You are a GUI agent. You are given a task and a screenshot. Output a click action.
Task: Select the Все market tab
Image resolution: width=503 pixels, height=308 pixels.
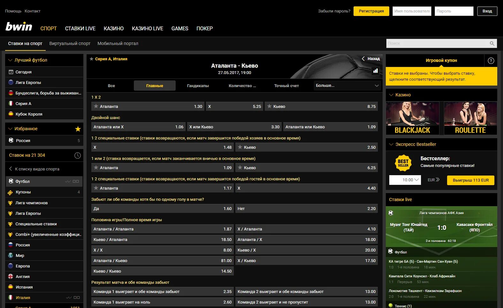111,86
